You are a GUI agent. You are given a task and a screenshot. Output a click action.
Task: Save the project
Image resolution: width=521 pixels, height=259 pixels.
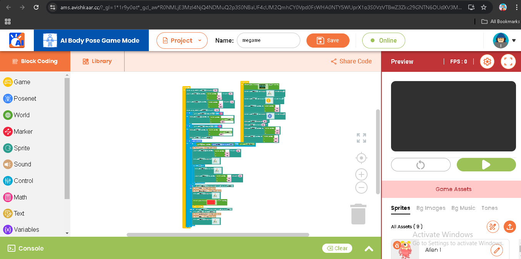328,40
